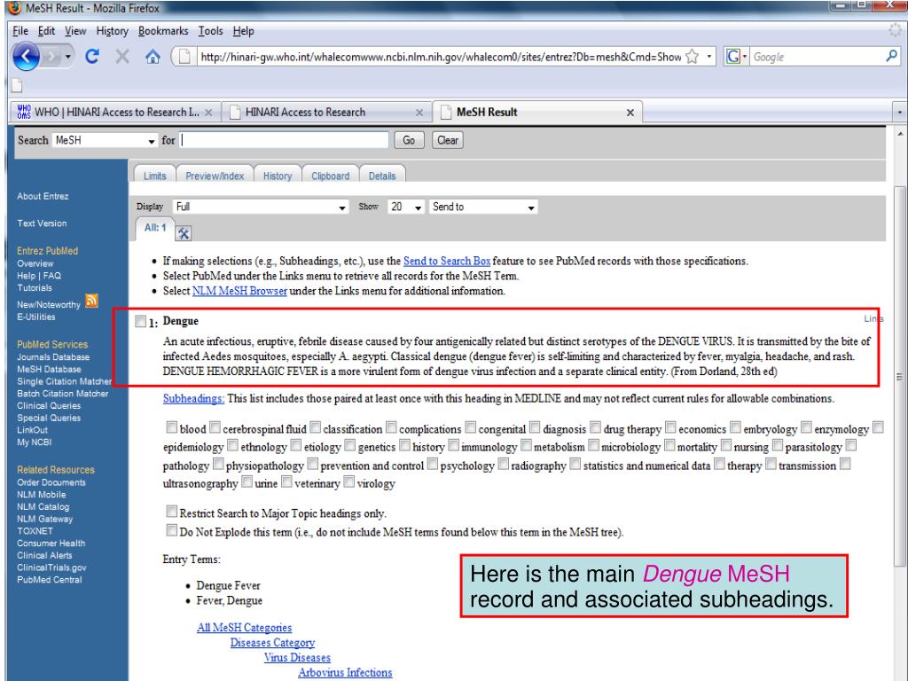Viewport: 908px width, 681px height.
Task: Open the File menu
Action: click(20, 31)
